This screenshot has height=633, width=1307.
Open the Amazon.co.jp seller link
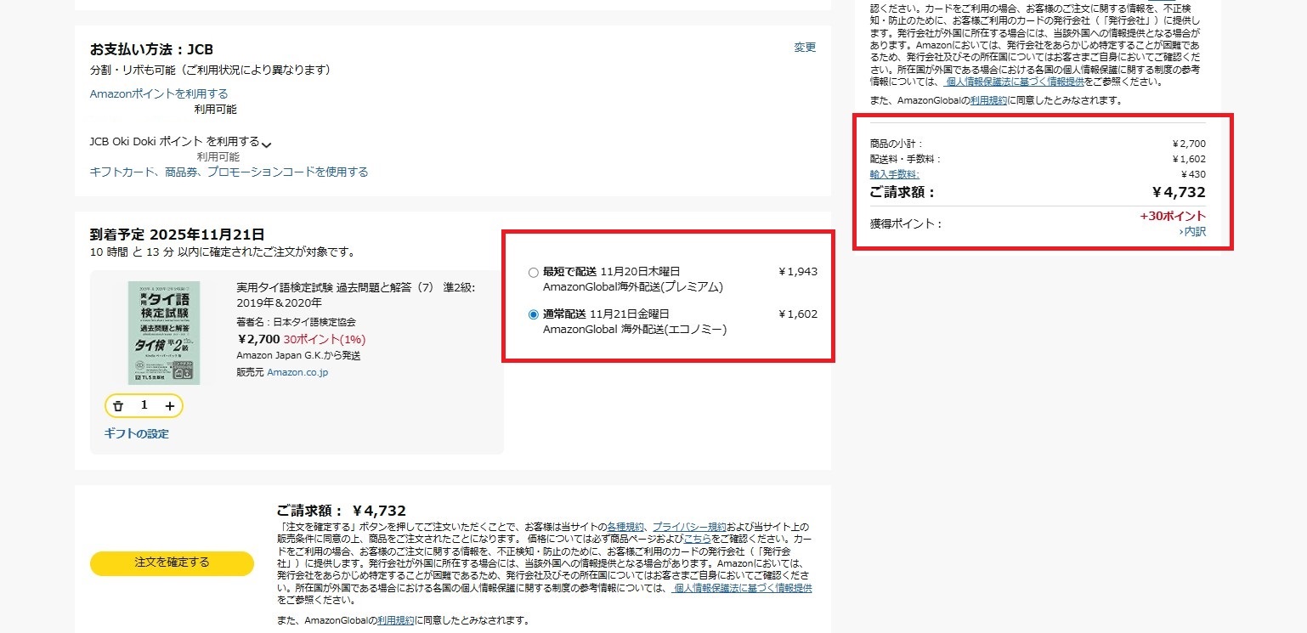point(297,372)
